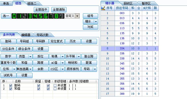This screenshot has width=187, height=99.
Task: Switch to the 组选二 tab
Action: coord(32,3)
